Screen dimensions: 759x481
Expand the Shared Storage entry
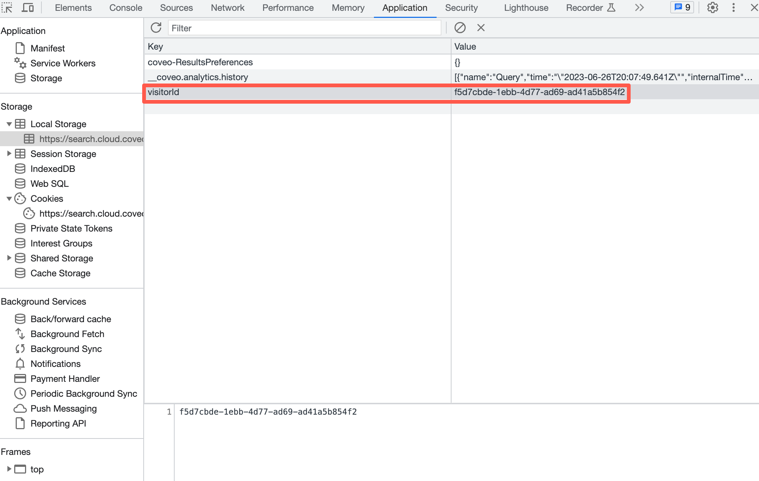coord(9,258)
